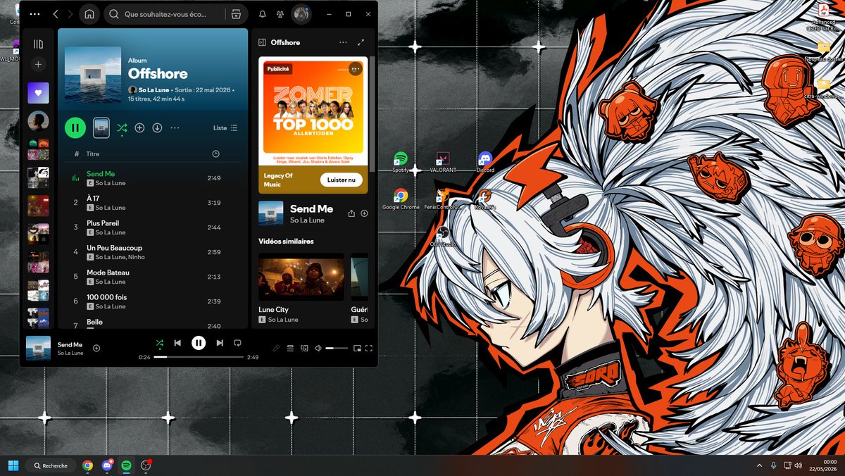
Task: Open the connect-to-a-device menu
Action: click(304, 348)
